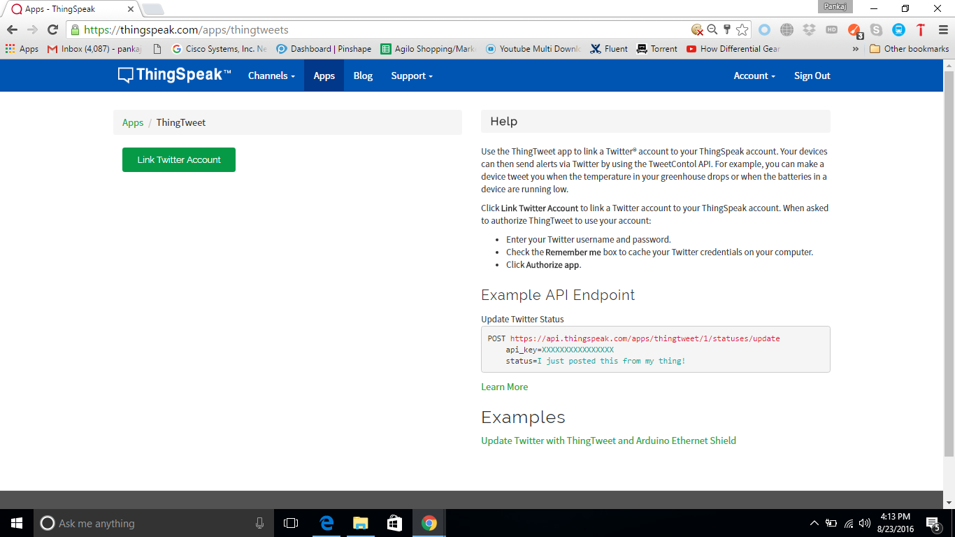
Task: Open the How Differential Gear bookmark
Action: click(733, 49)
